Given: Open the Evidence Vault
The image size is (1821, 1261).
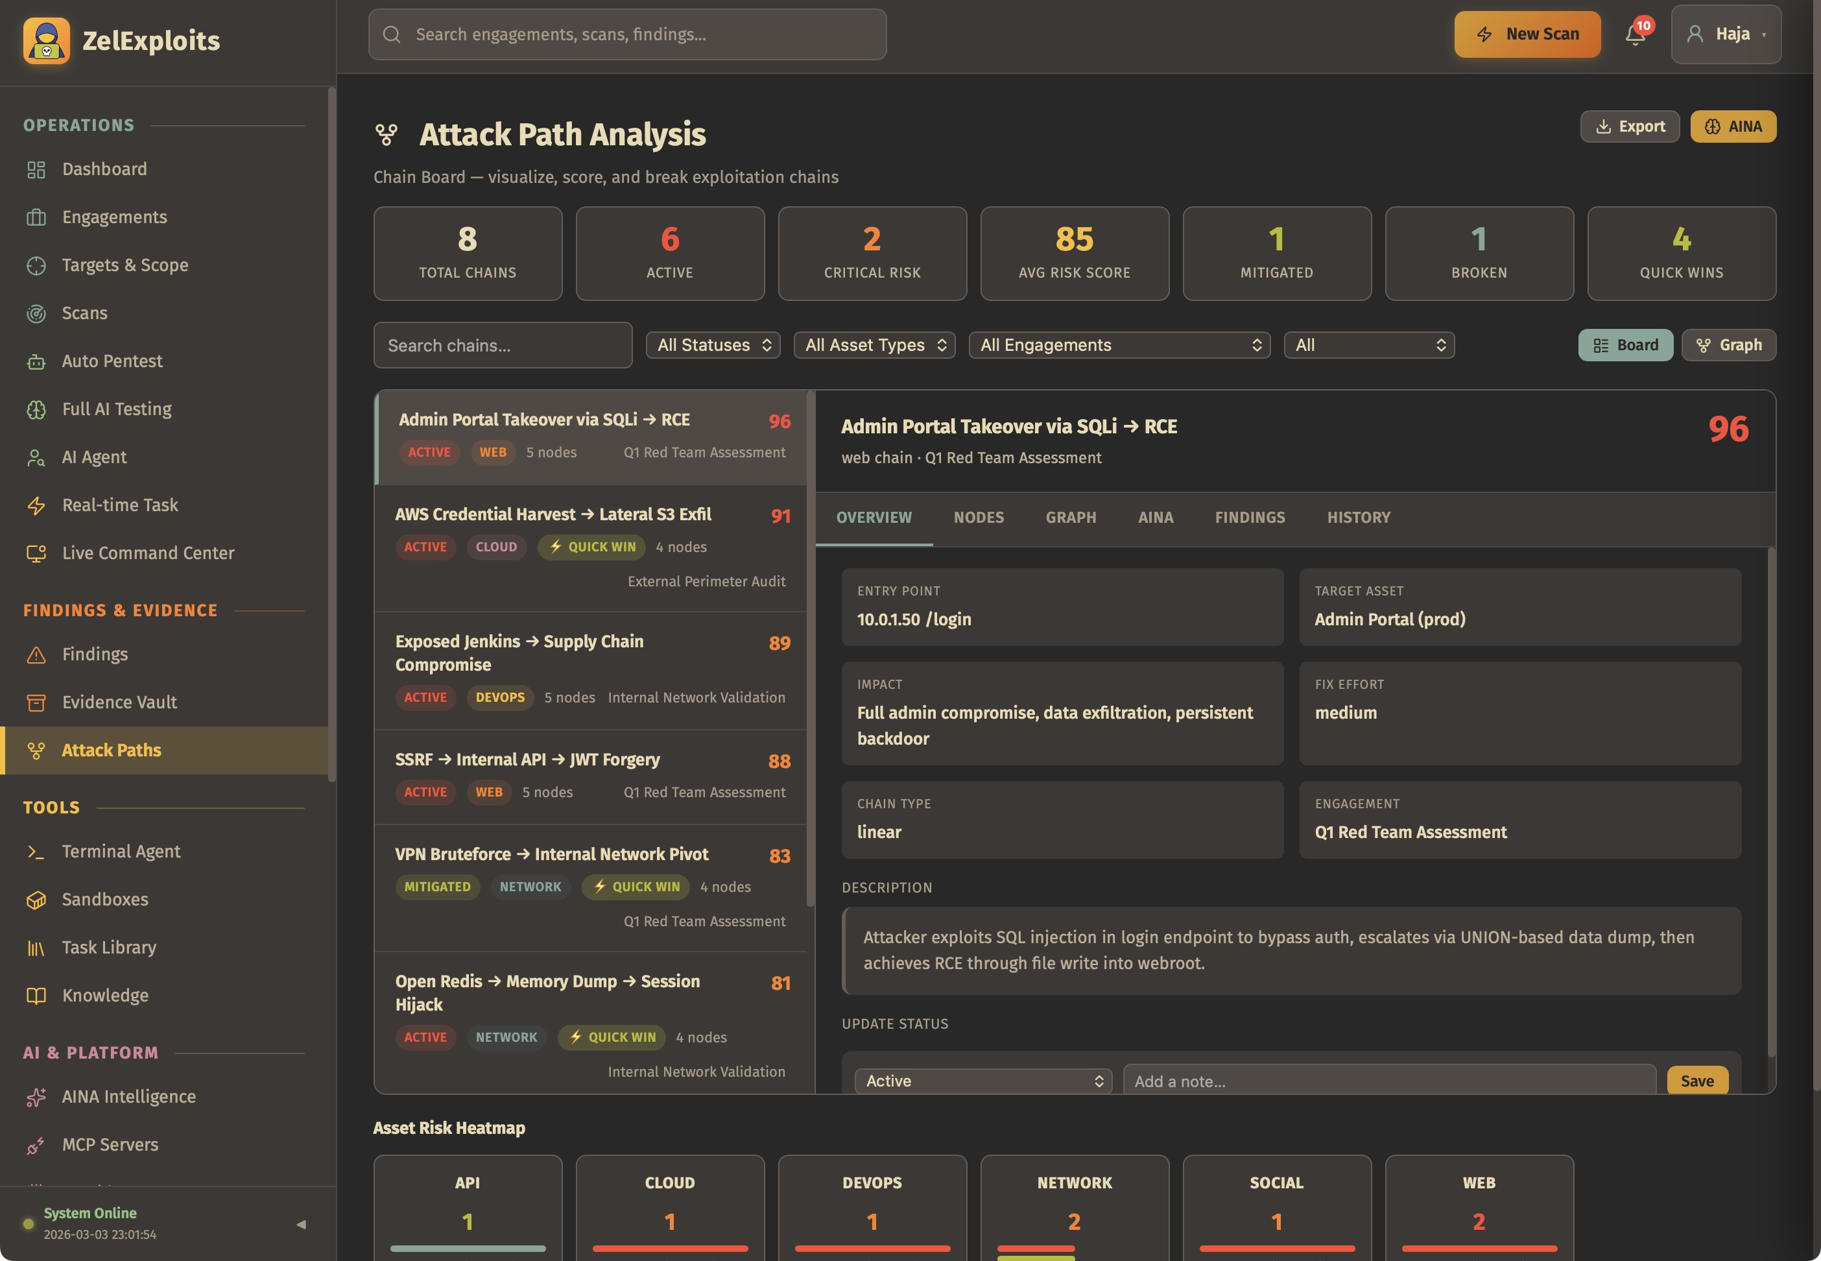Looking at the screenshot, I should [x=119, y=702].
